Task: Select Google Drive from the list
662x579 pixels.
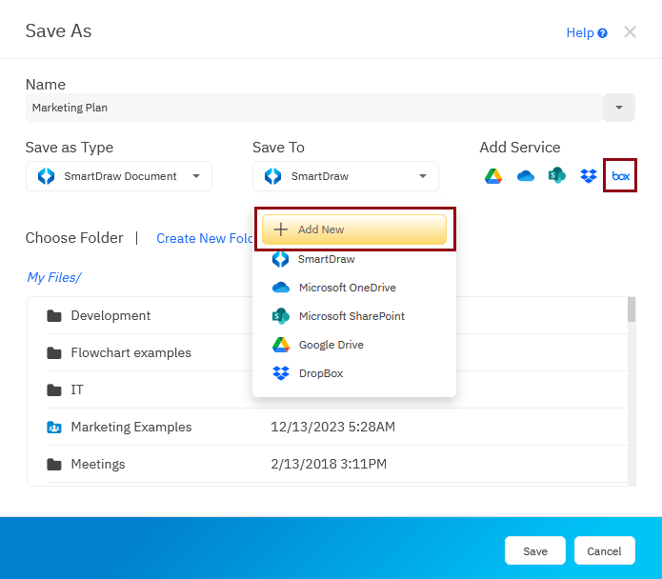Action: click(x=331, y=345)
